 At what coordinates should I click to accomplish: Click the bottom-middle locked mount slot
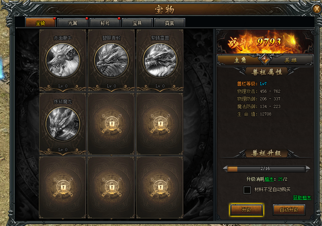pyautogui.click(x=111, y=187)
